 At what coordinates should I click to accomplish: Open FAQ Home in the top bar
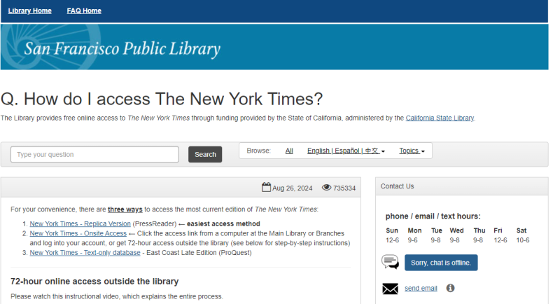click(84, 11)
